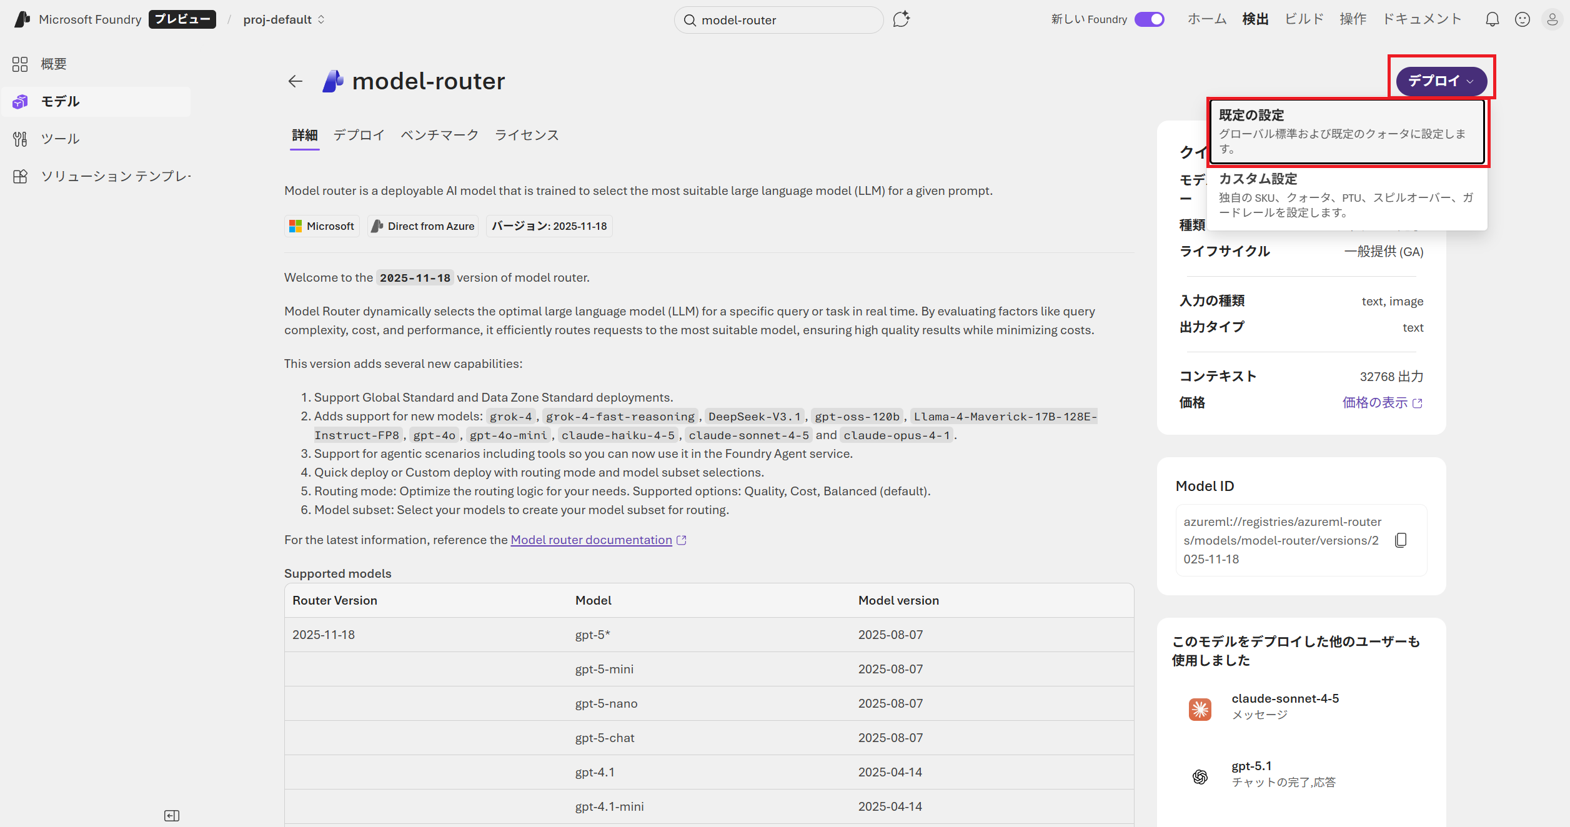Open the 概要 overview sidebar item

(53, 64)
